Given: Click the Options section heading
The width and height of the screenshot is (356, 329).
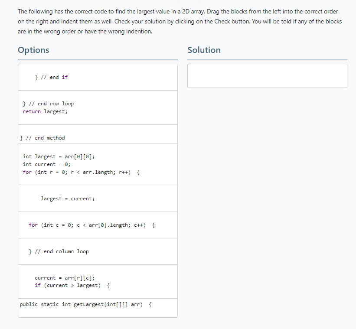Looking at the screenshot, I should [x=33, y=50].
